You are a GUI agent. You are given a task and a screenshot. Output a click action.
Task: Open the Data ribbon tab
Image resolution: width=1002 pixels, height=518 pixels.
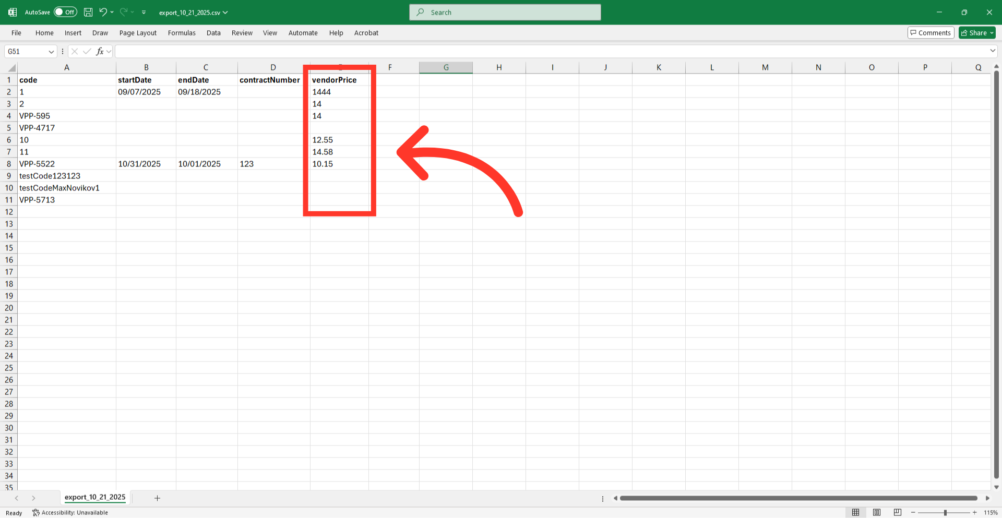coord(213,33)
